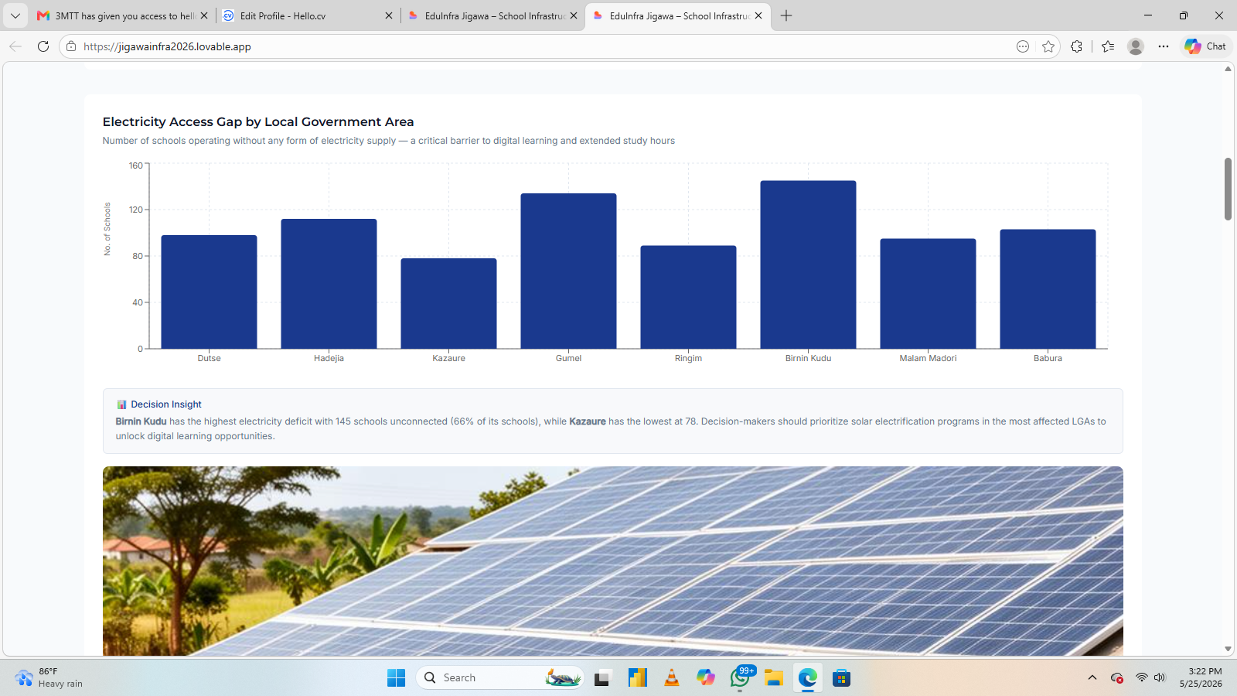
Task: Click the Ringim axis label
Action: (x=688, y=358)
